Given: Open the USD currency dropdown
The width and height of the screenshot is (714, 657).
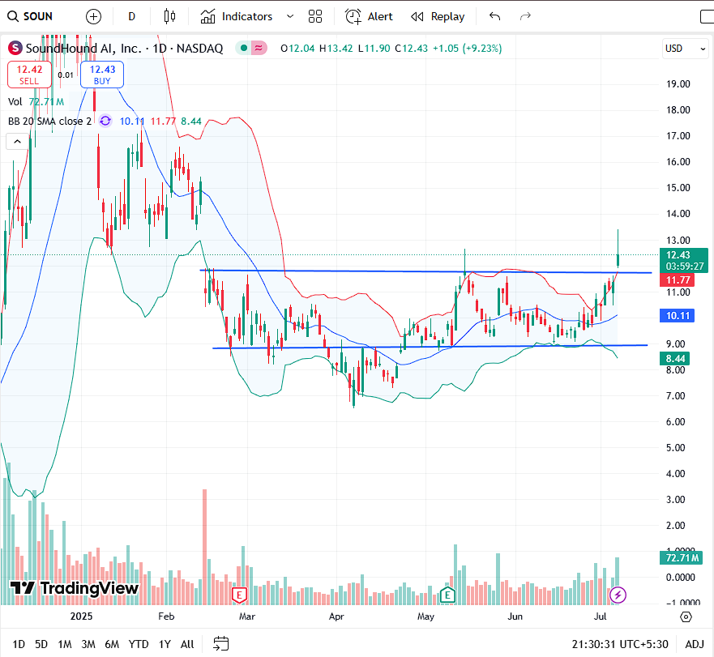Looking at the screenshot, I should [x=686, y=49].
